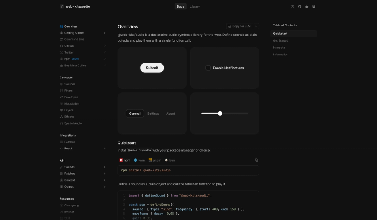
Task: Select the yarn package manager tab
Action: coord(139,160)
